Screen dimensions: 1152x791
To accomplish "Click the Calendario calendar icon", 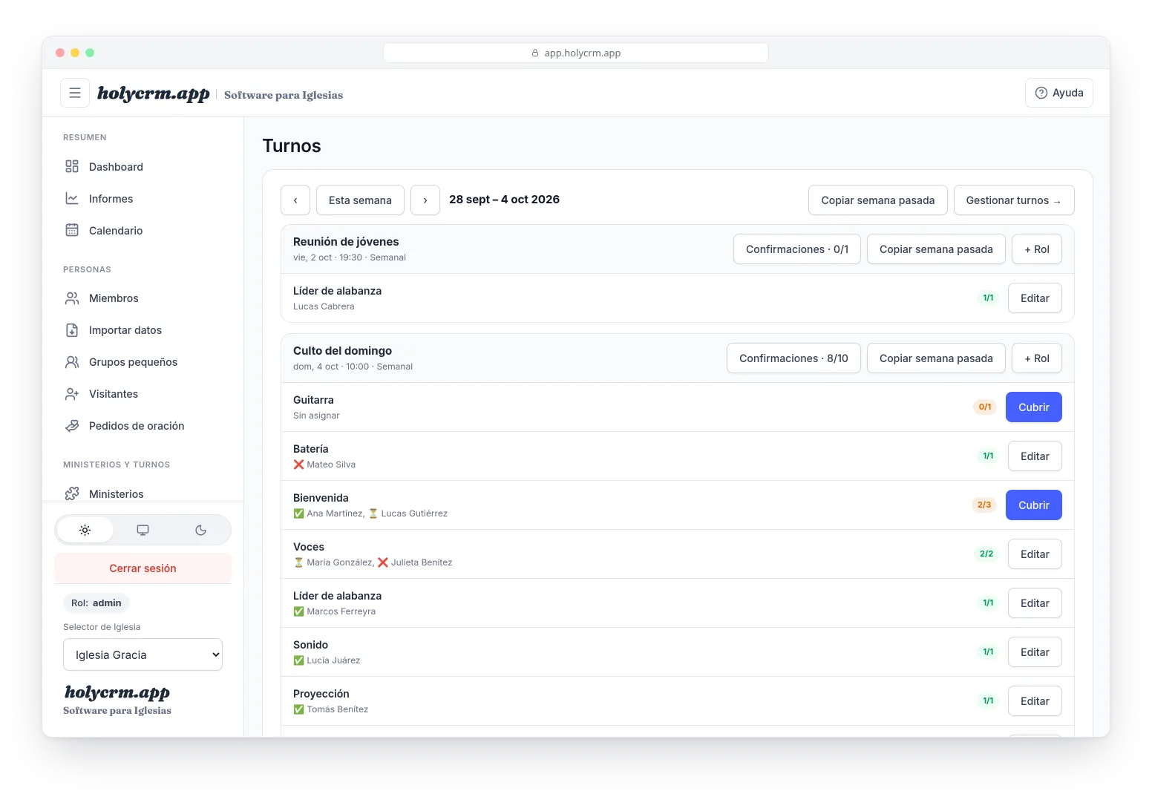I will tap(72, 230).
